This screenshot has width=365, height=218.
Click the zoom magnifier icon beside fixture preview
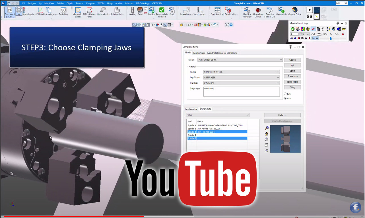tap(267, 128)
